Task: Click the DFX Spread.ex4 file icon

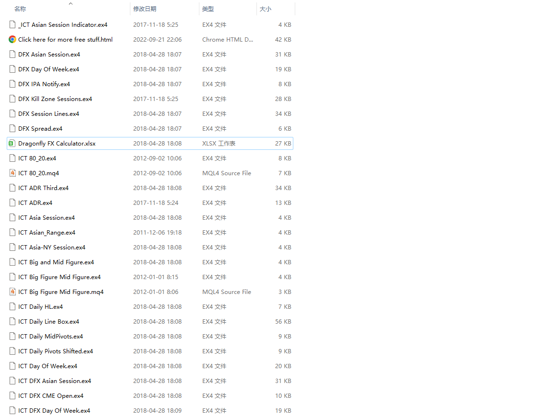Action: pyautogui.click(x=12, y=129)
